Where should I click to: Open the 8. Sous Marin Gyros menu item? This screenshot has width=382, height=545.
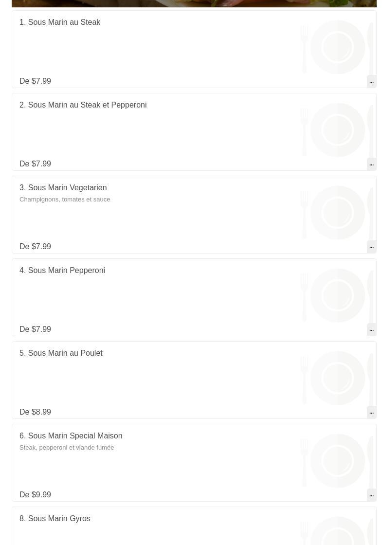pos(55,519)
